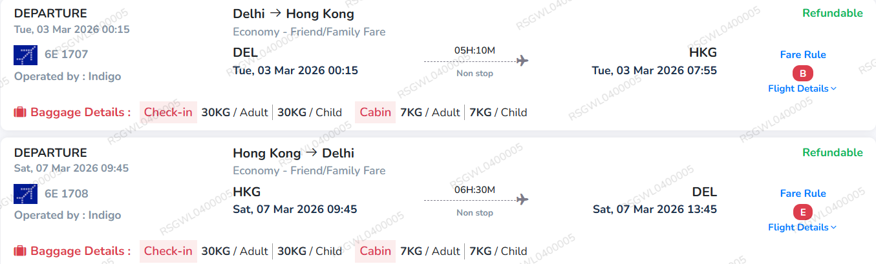
Task: Click baggage suitcase icon for Hong Kong flight
Action: pyautogui.click(x=20, y=251)
